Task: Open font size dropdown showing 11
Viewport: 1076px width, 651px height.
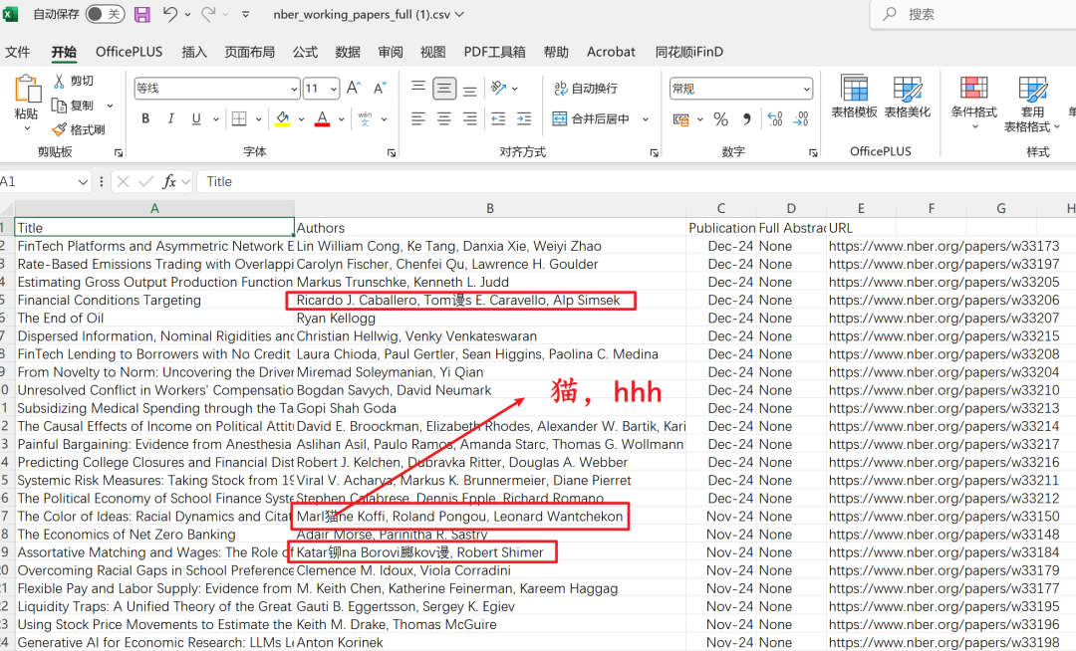Action: point(334,89)
